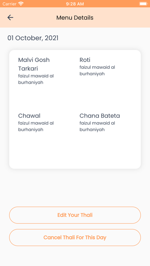Tap the caterer name under Chawal
This screenshot has height=266, width=150.
[x=36, y=126]
